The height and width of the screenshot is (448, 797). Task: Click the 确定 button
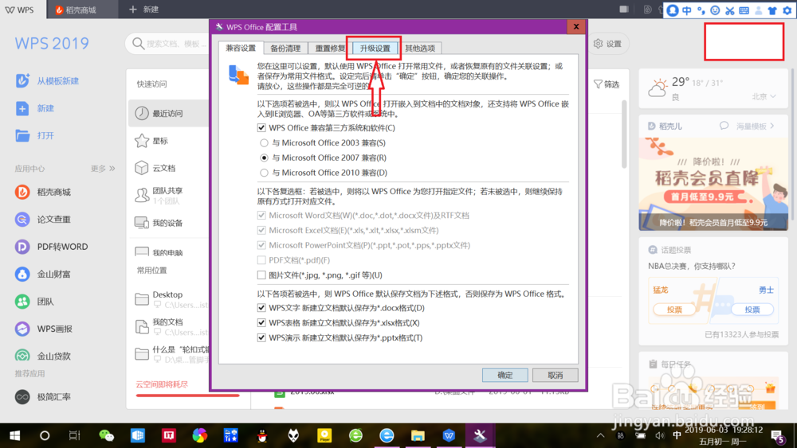(x=505, y=375)
